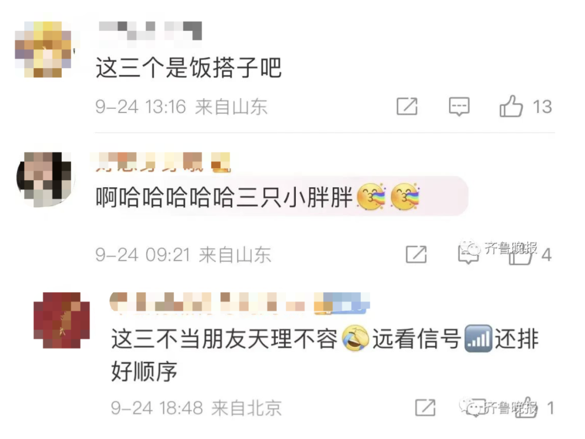Screen dimensions: 585x439
Task: Open the second commenter's orange username
Action: pyautogui.click(x=161, y=162)
